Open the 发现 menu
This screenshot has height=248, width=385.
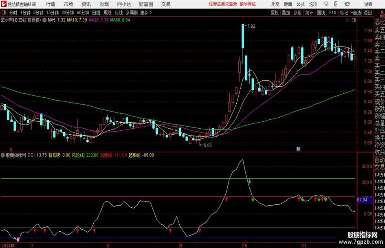pyautogui.click(x=104, y=4)
